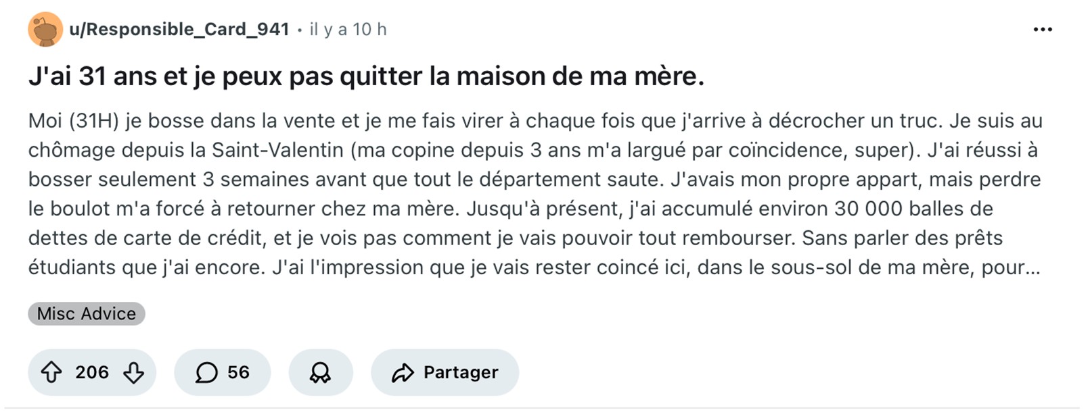Image resolution: width=1090 pixels, height=412 pixels.
Task: Open the three-dot post options menu
Action: click(x=1042, y=30)
